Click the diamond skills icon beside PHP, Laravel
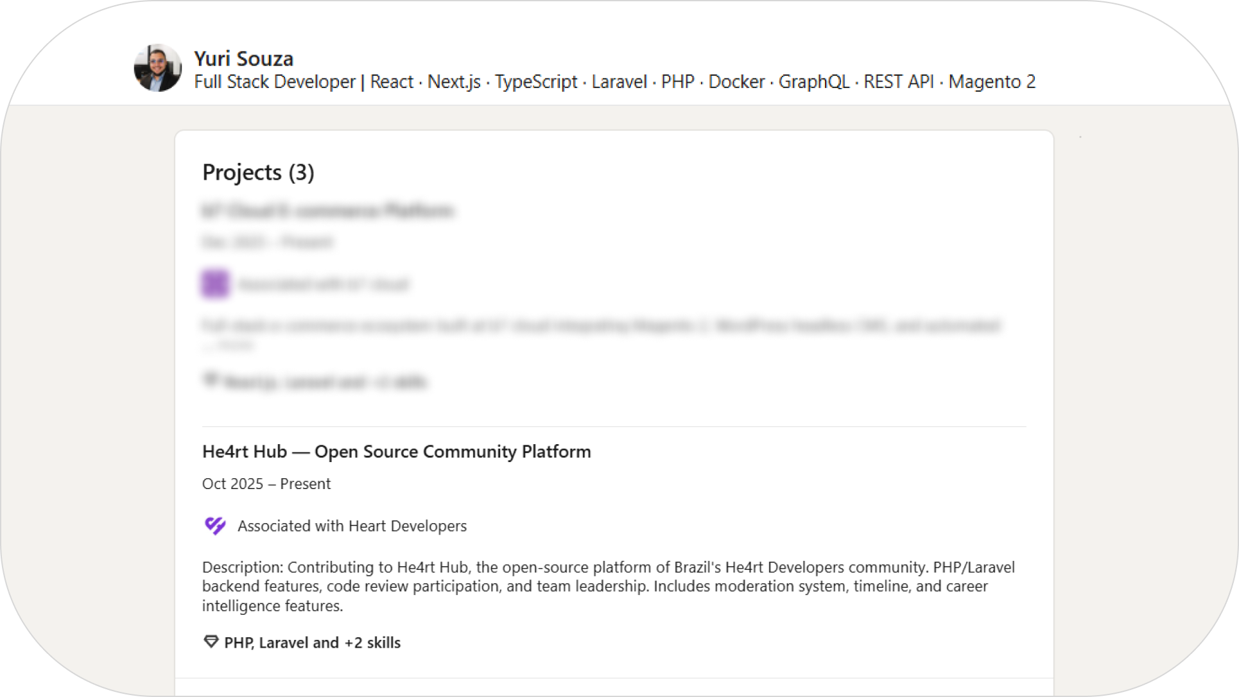The width and height of the screenshot is (1239, 697). click(211, 642)
